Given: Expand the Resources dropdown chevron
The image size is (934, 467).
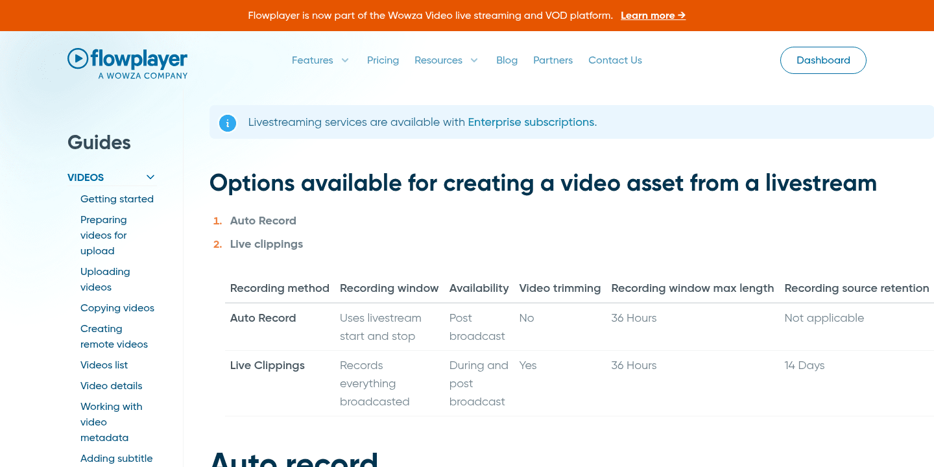Looking at the screenshot, I should coord(474,60).
